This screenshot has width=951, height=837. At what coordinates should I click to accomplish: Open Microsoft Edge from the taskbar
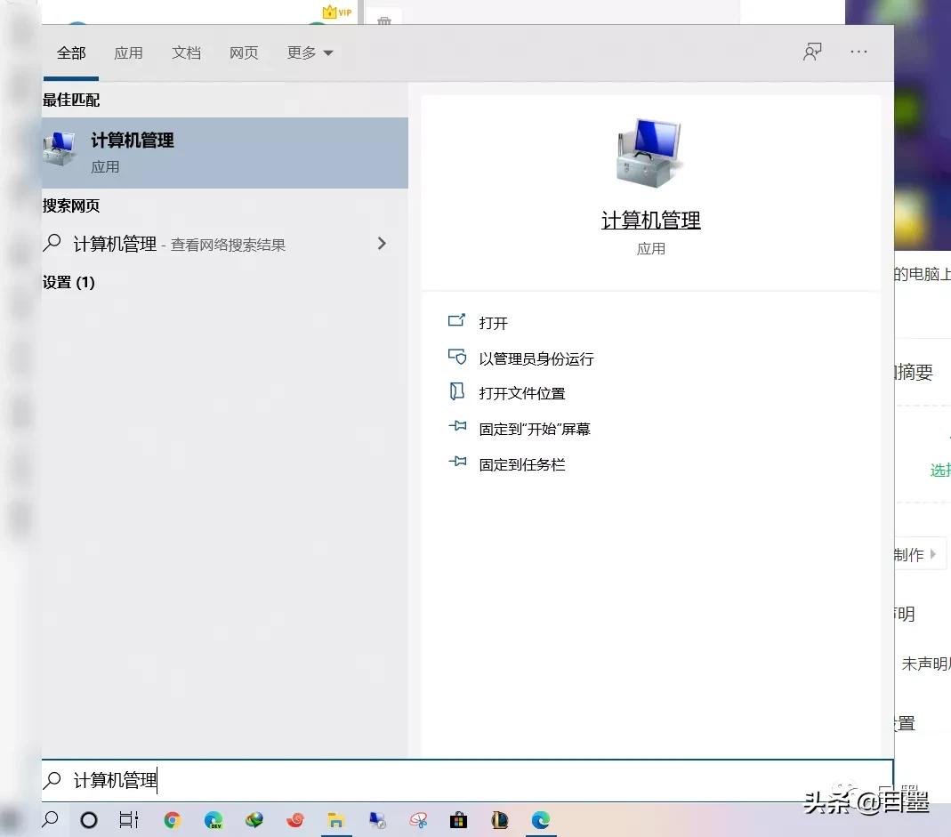point(541,819)
